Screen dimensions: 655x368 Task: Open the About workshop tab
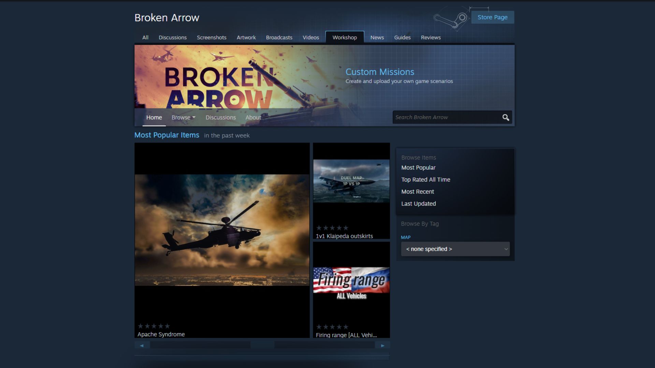(253, 117)
